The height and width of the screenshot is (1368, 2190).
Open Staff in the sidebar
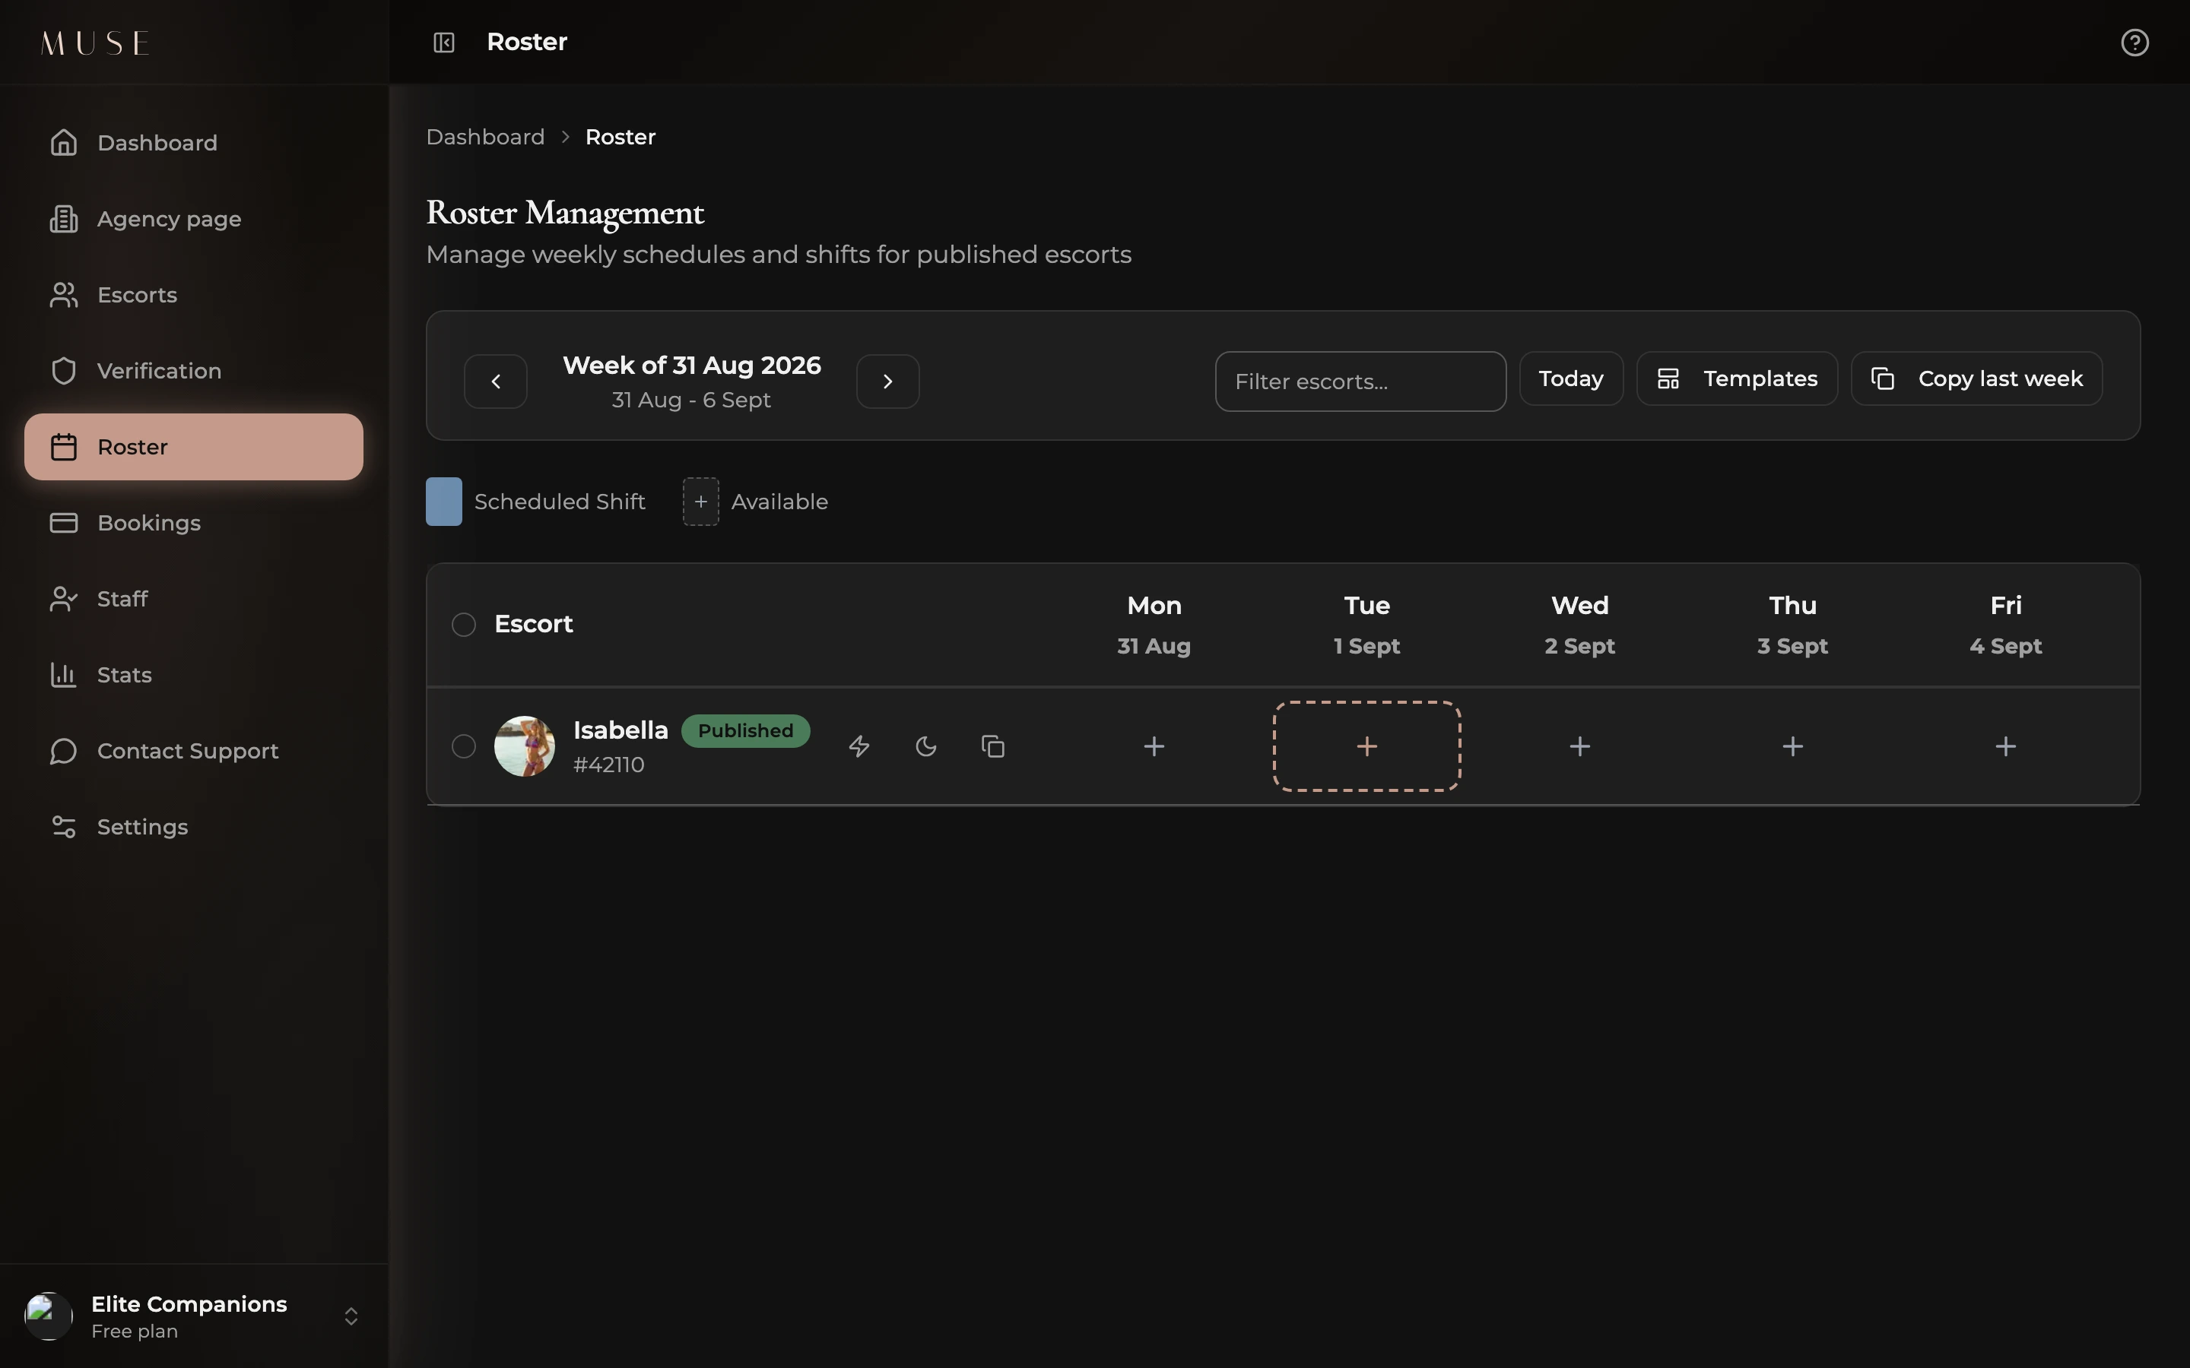194,599
